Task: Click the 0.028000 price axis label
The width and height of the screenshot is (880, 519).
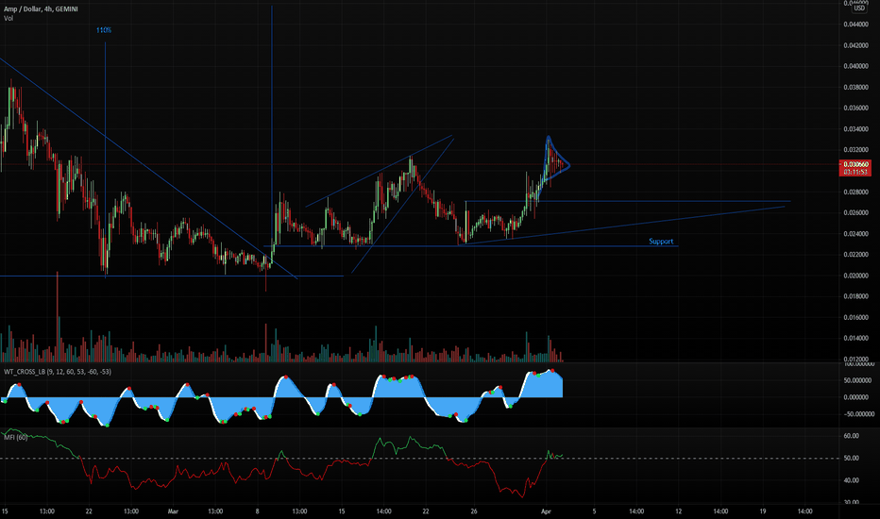Action: coord(855,192)
